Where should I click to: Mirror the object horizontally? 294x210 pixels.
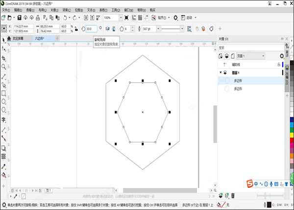pos(107,29)
